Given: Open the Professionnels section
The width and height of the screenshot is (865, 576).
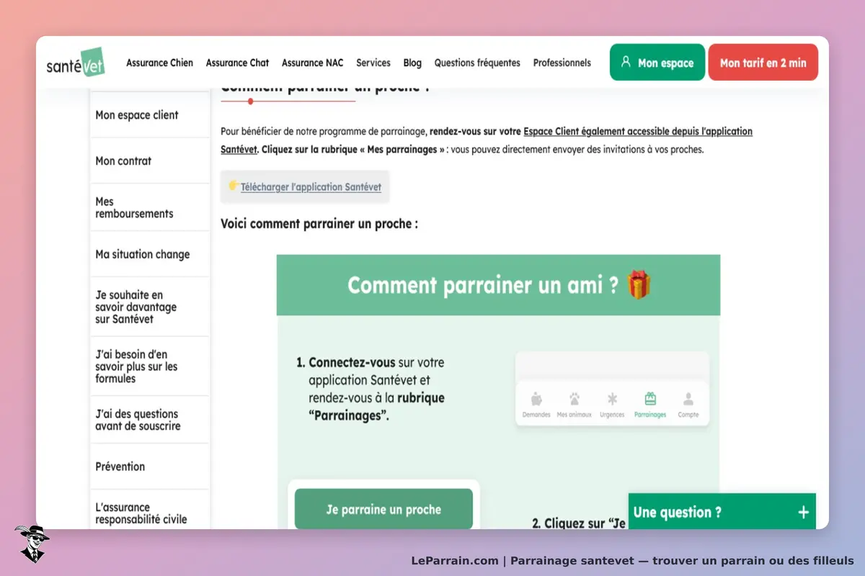Looking at the screenshot, I should pos(562,63).
